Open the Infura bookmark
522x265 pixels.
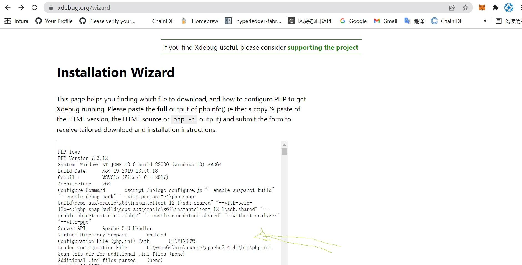[16, 21]
